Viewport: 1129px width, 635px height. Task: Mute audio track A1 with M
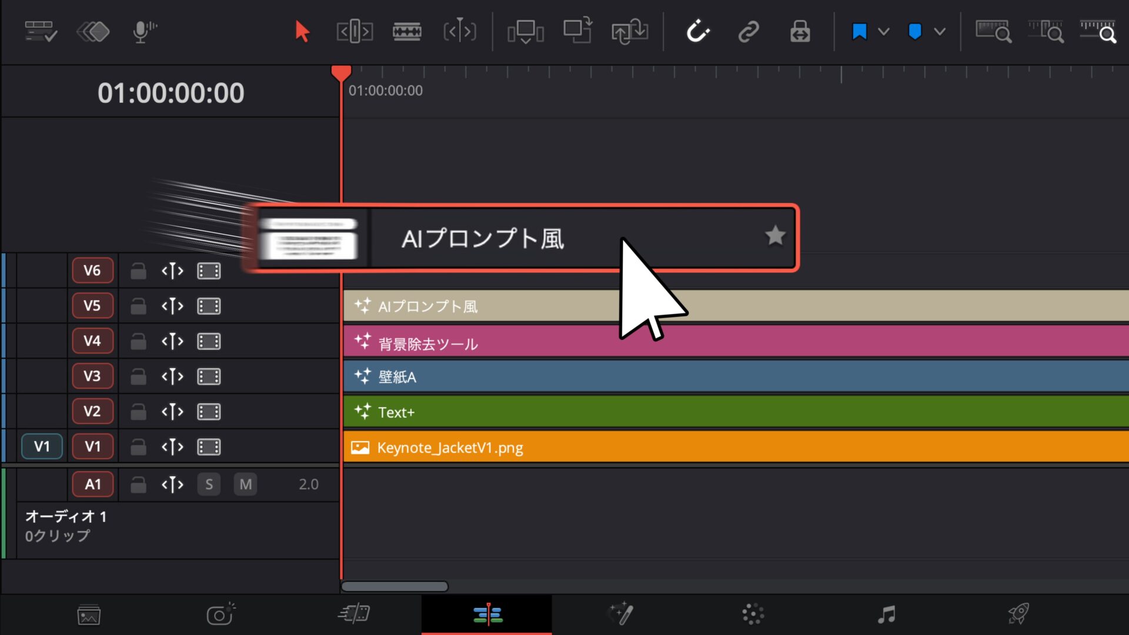pos(245,484)
